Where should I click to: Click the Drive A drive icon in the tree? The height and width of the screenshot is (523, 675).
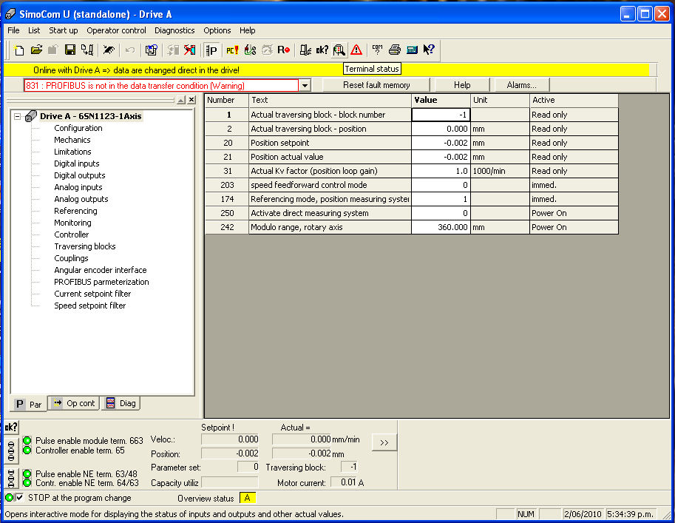[31, 116]
